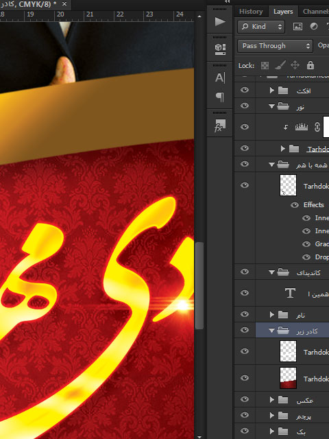Hide the Gradient overlay effect
The width and height of the screenshot is (329, 439).
point(306,244)
